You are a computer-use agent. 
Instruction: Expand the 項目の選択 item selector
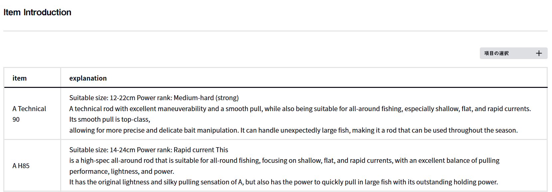tap(496, 53)
